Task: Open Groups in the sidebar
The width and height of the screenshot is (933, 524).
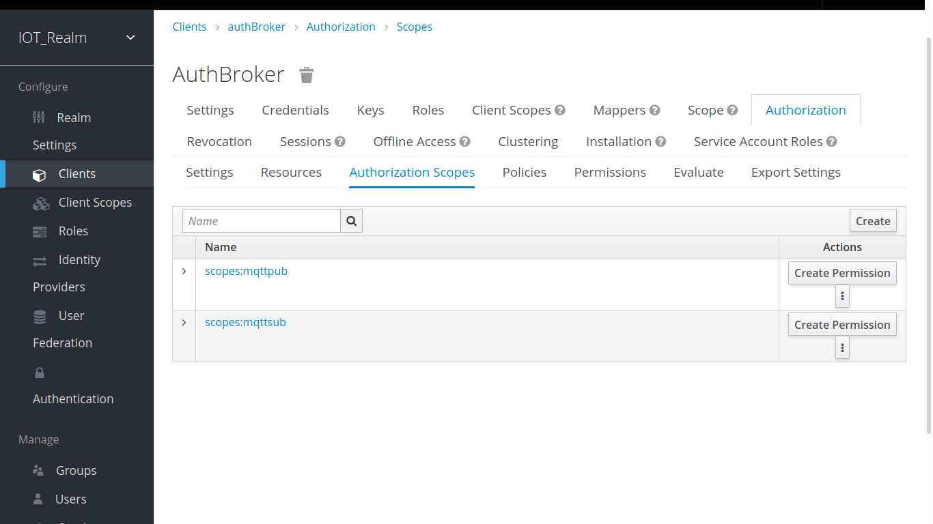Action: click(76, 471)
